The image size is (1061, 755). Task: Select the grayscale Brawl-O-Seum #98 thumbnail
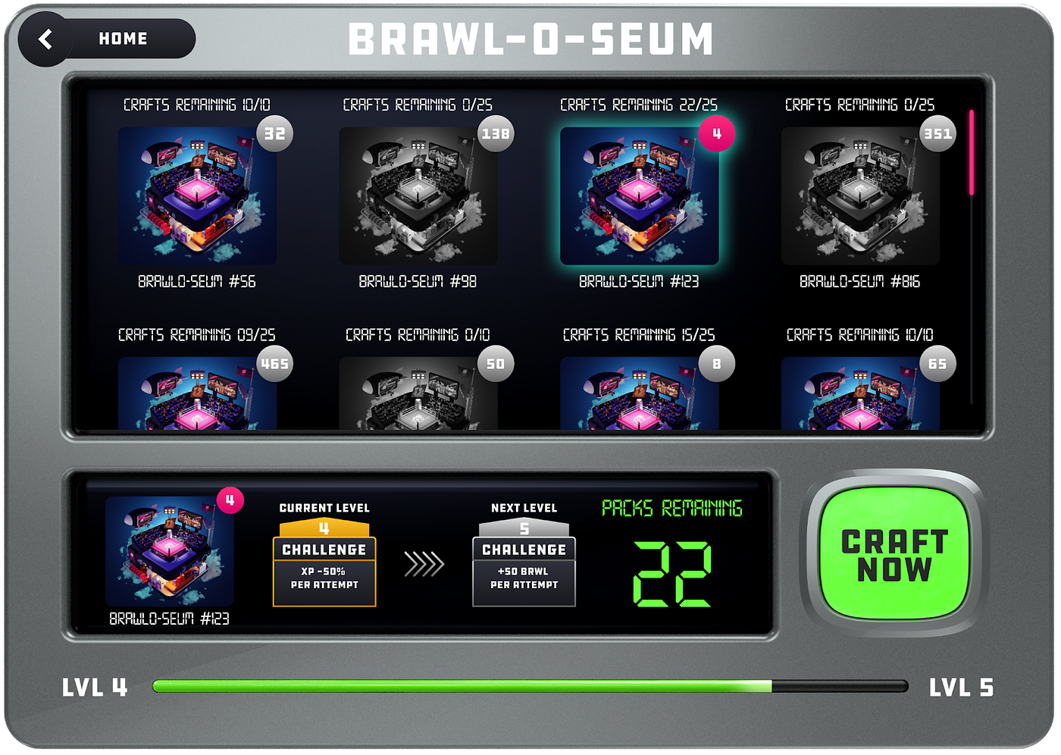[418, 196]
